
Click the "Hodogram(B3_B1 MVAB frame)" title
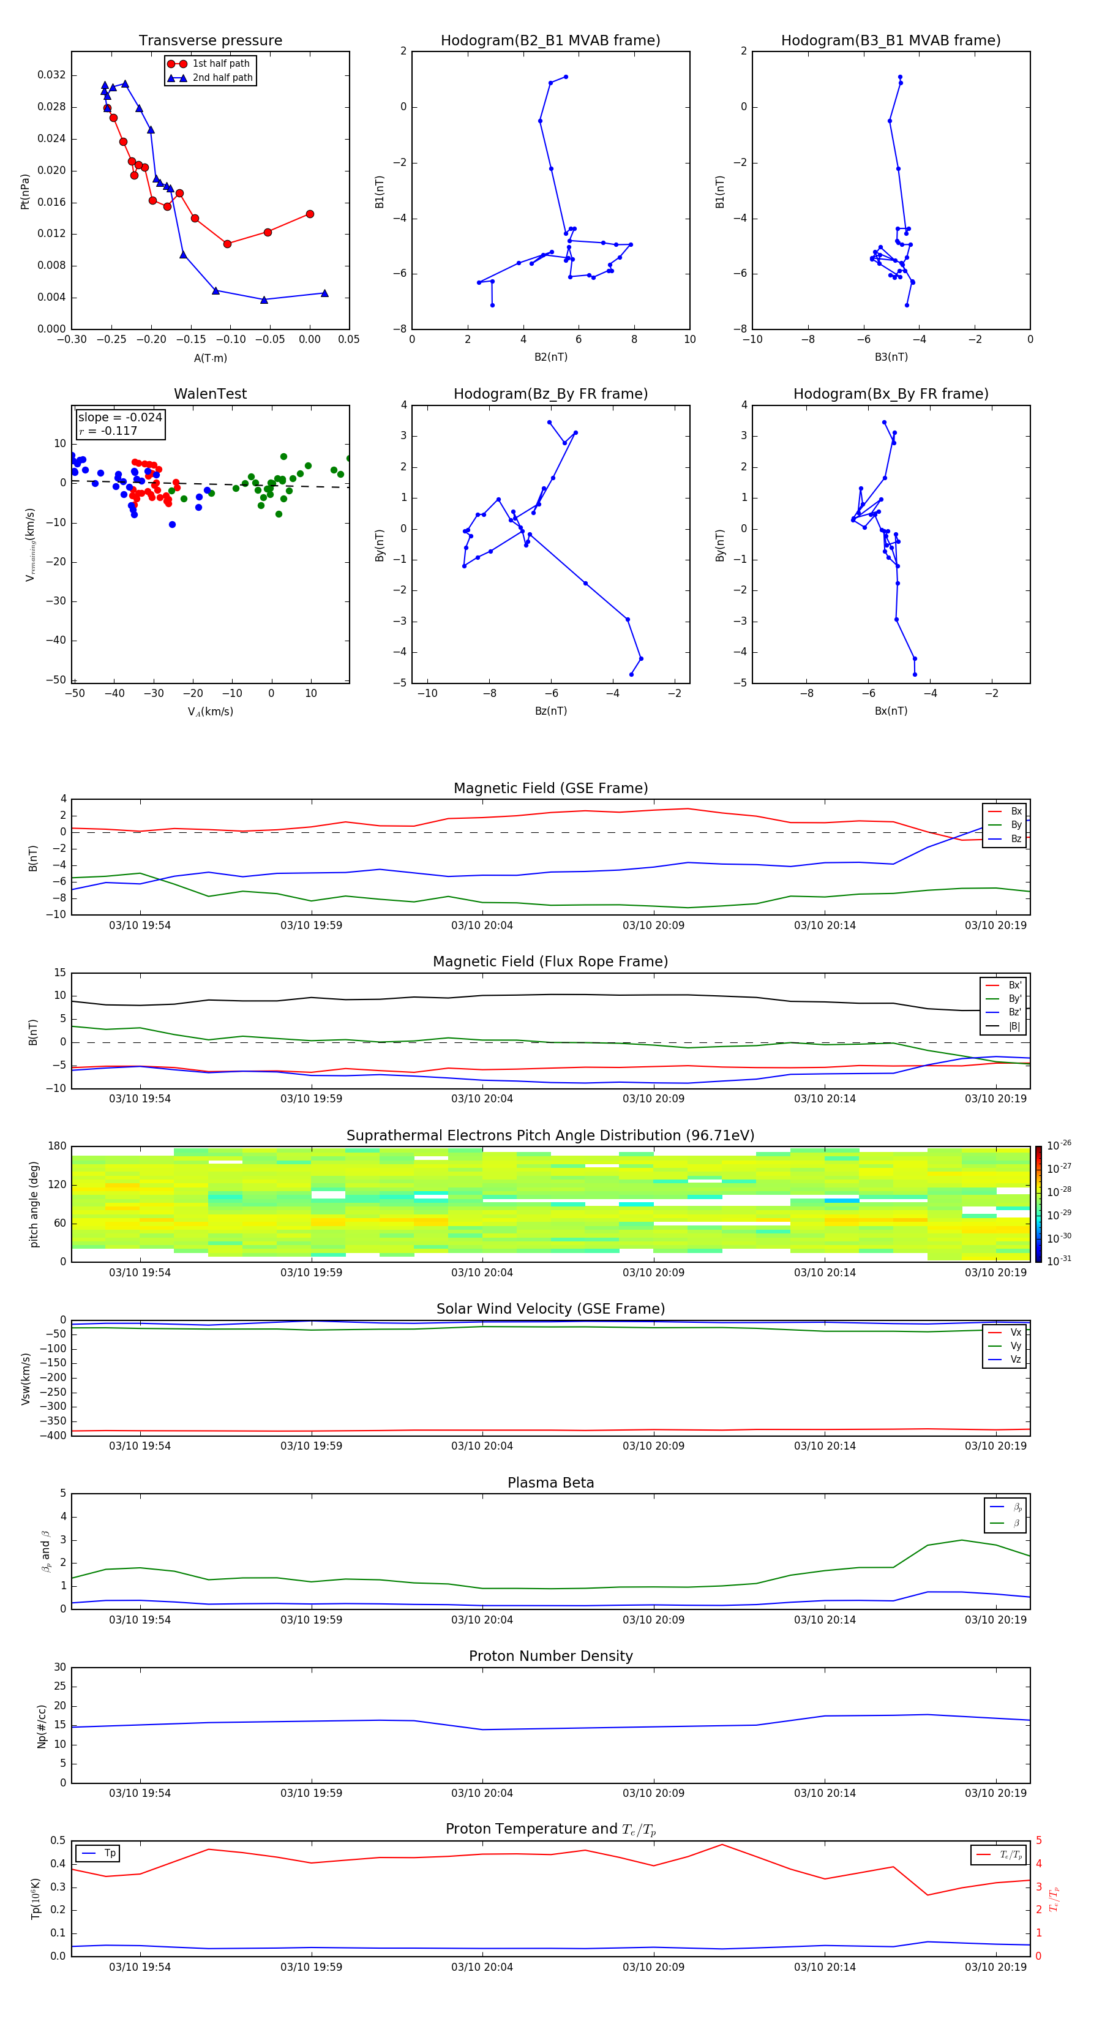891,41
